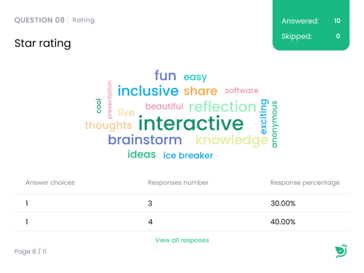Click the green bird logo icon
Image resolution: width=364 pixels, height=273 pixels.
click(341, 251)
